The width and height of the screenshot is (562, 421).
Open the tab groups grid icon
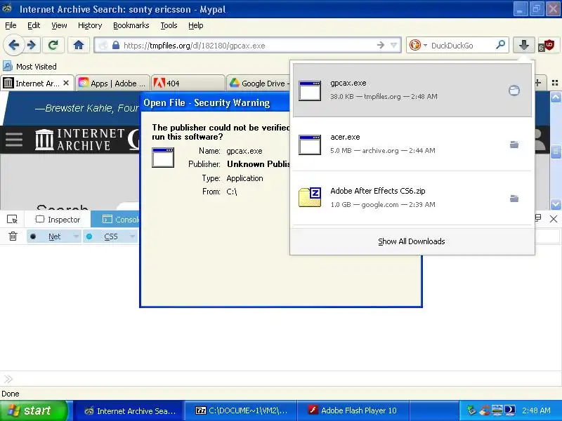[x=555, y=83]
